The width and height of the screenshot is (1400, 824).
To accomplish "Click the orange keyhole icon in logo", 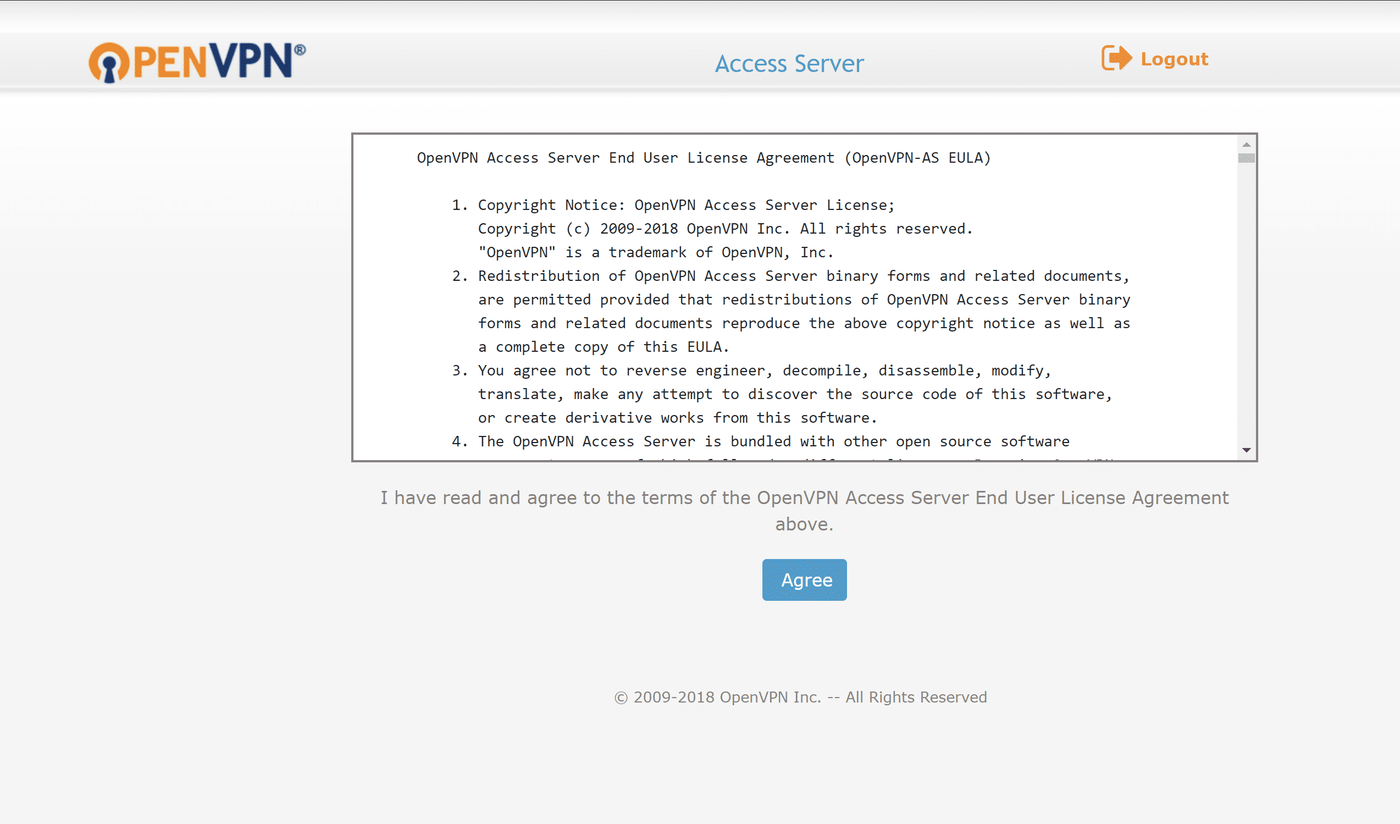I will coord(109,63).
